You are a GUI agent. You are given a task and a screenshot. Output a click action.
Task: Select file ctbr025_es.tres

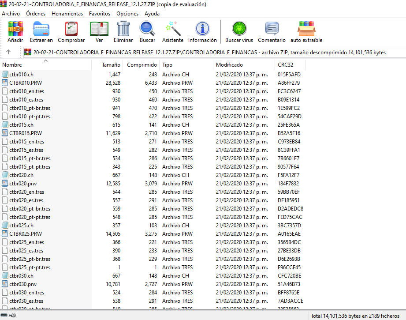[26, 251]
